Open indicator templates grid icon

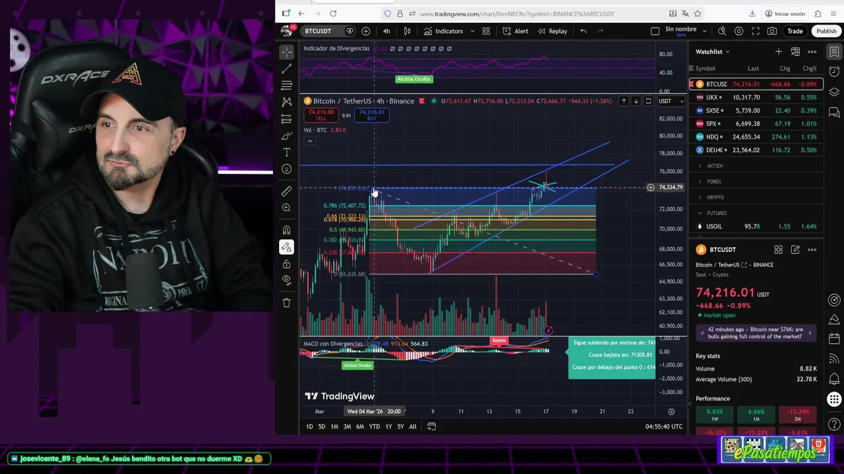tap(486, 31)
